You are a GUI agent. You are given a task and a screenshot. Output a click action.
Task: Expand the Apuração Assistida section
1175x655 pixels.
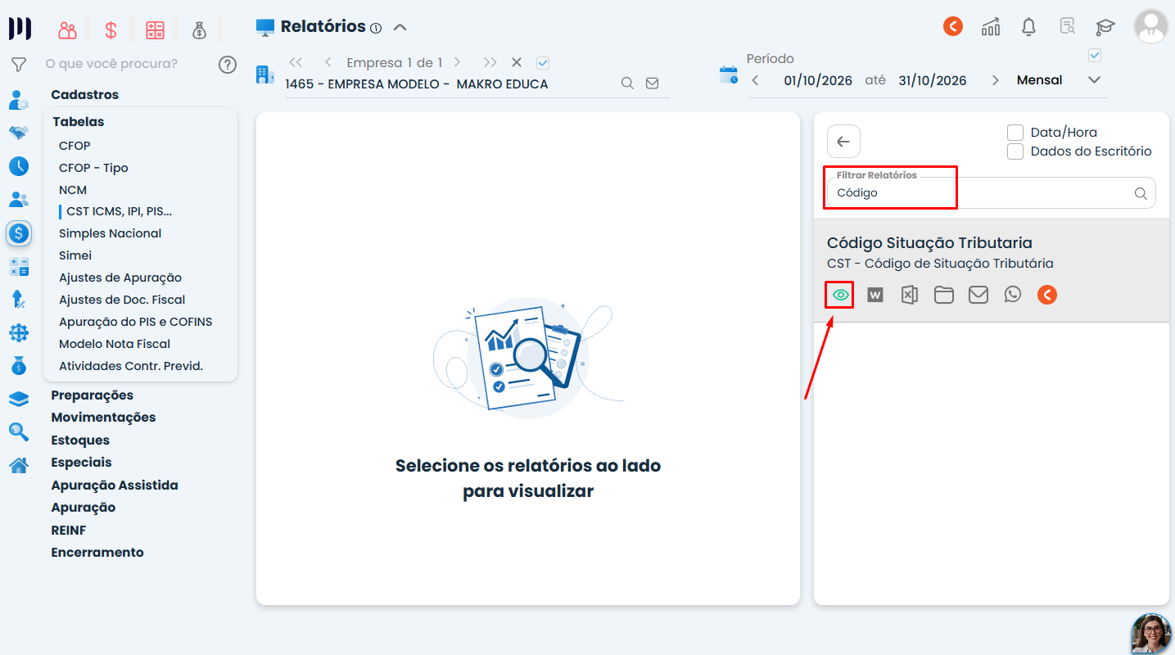click(x=115, y=486)
